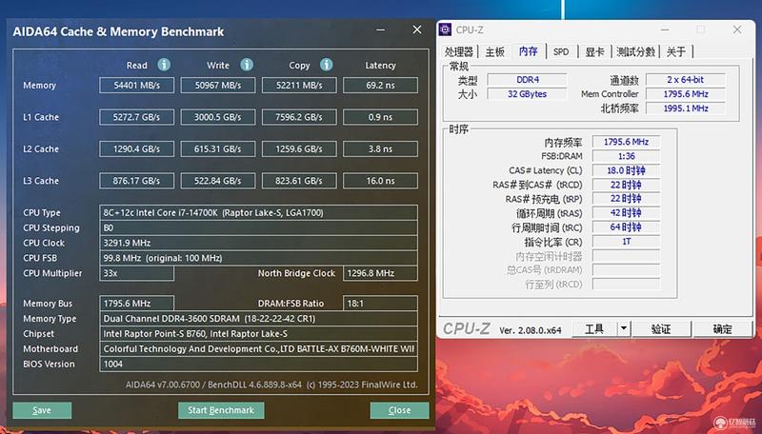Click L3 Cache Copy value 823.61 GB/s
Image resolution: width=762 pixels, height=434 pixels.
tap(299, 181)
